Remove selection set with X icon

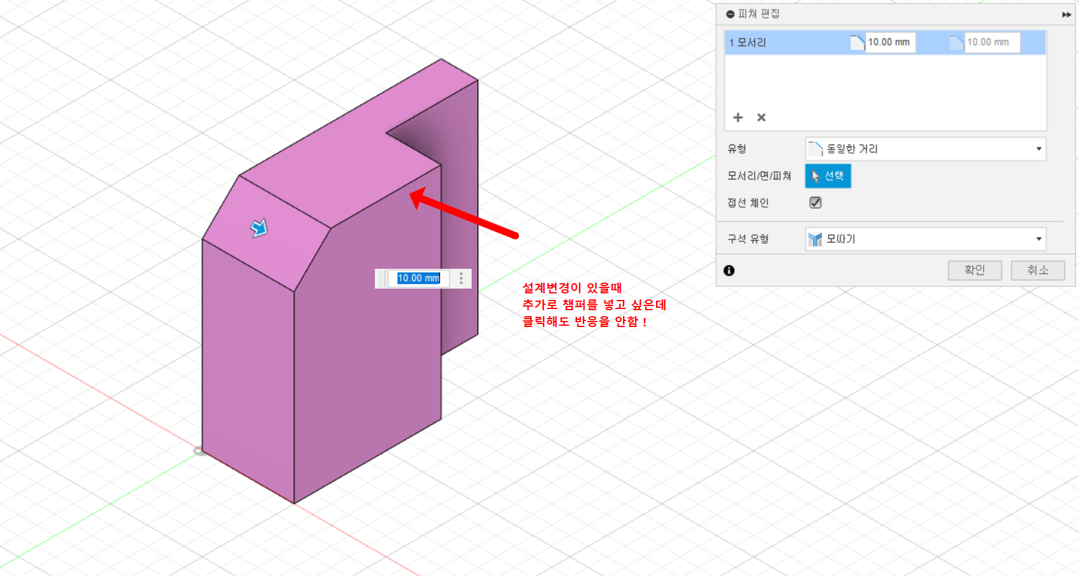point(761,118)
